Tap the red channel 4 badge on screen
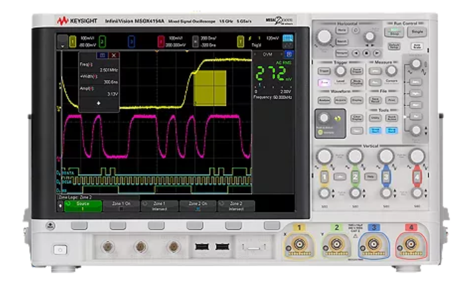This screenshot has width=473, height=293. (161, 42)
